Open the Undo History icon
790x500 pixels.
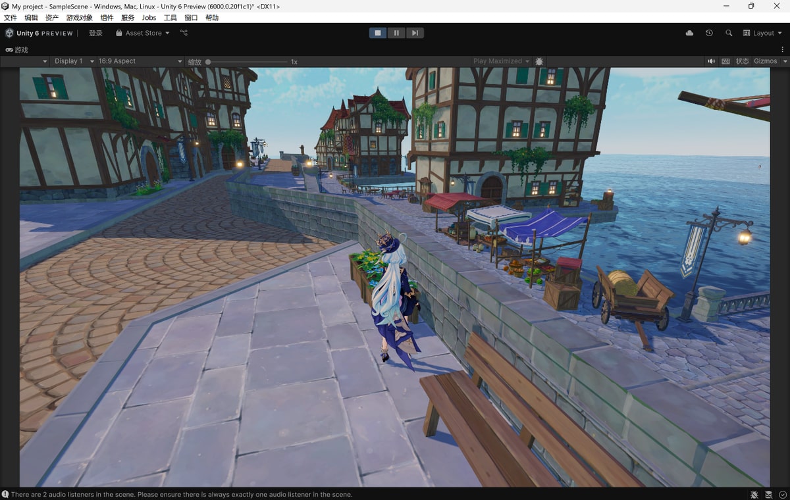coord(709,33)
